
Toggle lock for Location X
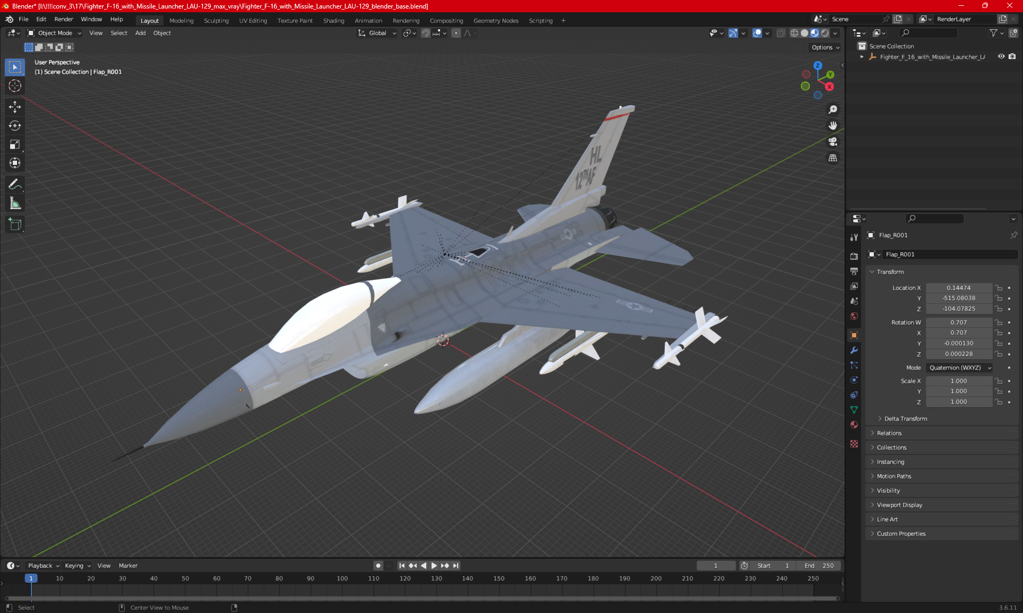[999, 288]
